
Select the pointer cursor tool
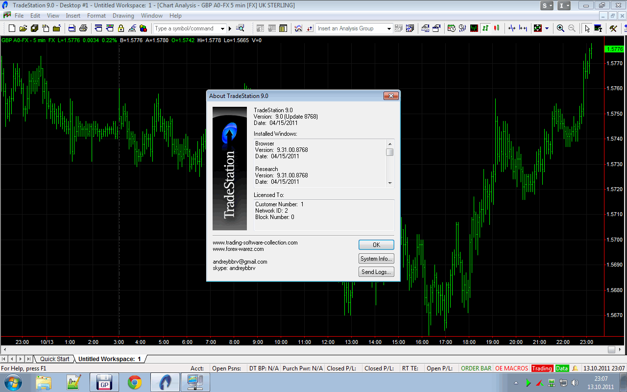click(587, 28)
